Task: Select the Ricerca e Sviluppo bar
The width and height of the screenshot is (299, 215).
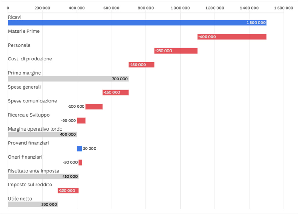Action: (81, 120)
